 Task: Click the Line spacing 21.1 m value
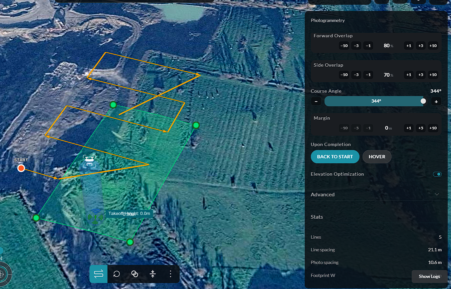click(x=435, y=250)
